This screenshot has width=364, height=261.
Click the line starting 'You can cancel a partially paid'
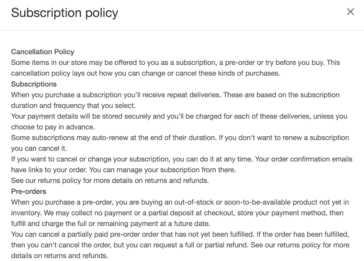(180, 234)
